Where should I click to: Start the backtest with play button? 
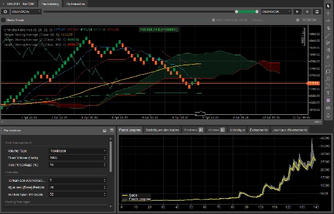[x=297, y=12]
